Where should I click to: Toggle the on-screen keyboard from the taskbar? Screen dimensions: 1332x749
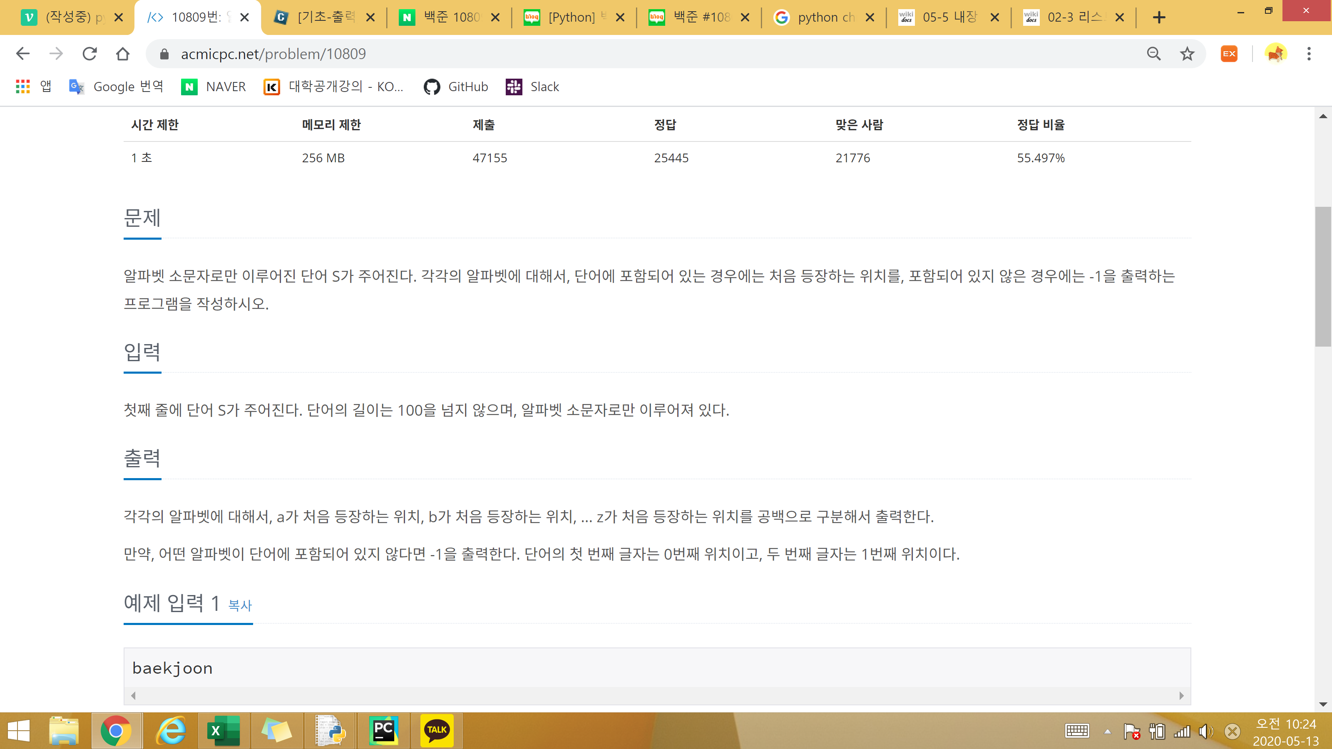[1077, 730]
